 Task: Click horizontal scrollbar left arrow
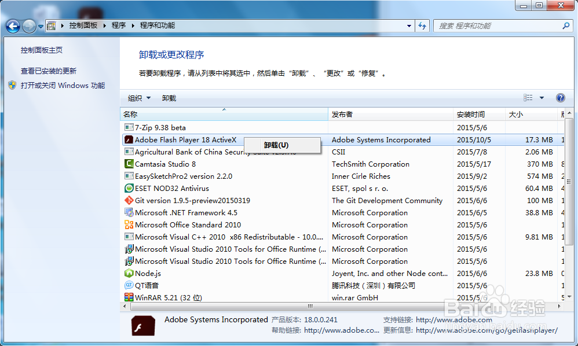[x=125, y=306]
